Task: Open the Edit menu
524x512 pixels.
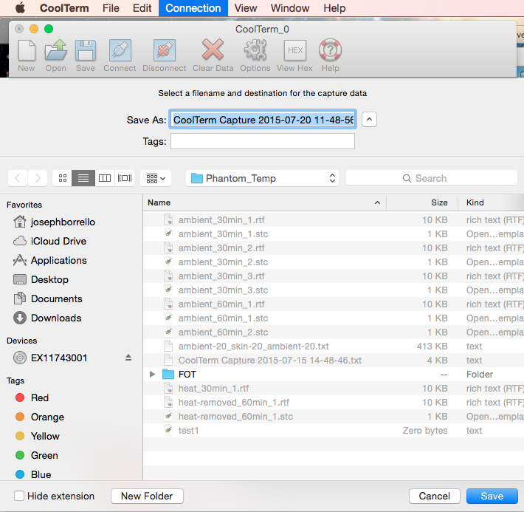Action: point(142,8)
